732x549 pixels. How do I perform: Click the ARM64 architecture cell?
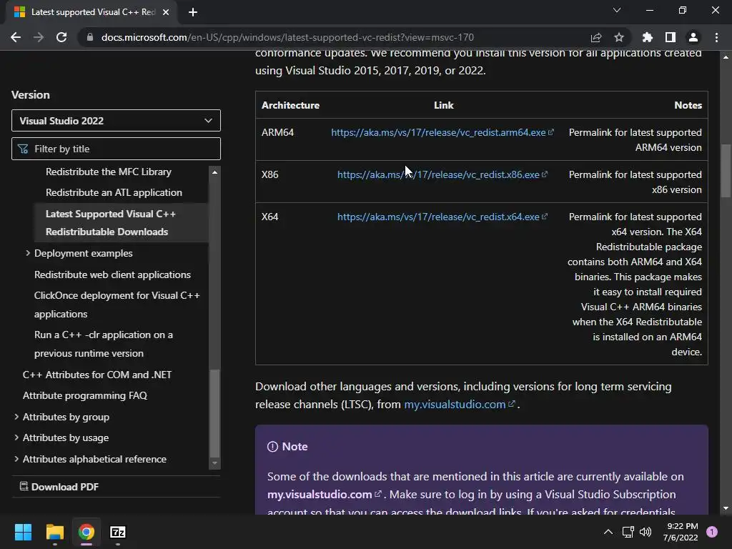click(x=278, y=132)
